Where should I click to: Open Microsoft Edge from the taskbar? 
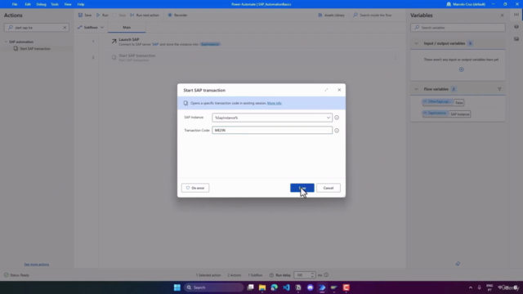point(275,287)
